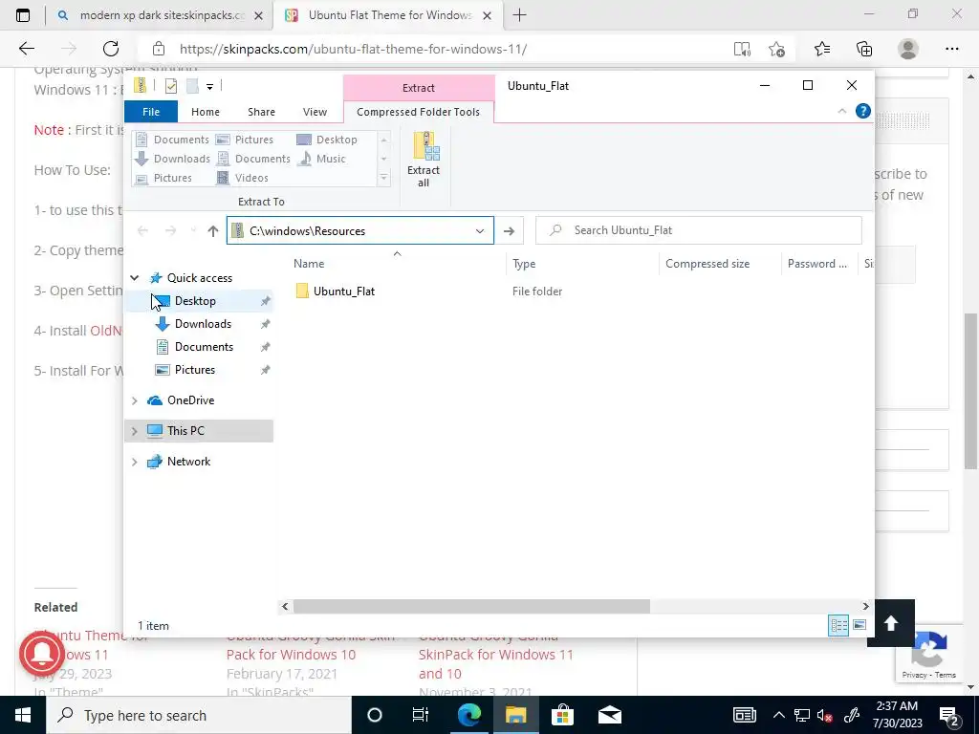Extract to Music destination

pyautogui.click(x=321, y=159)
